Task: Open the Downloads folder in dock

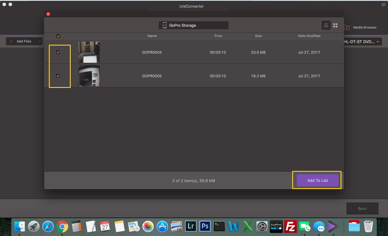Action: pos(354,226)
